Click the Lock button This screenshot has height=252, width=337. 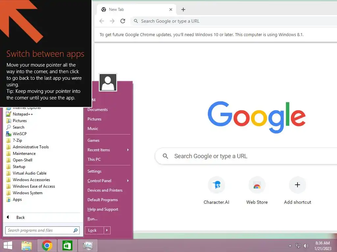click(94, 230)
